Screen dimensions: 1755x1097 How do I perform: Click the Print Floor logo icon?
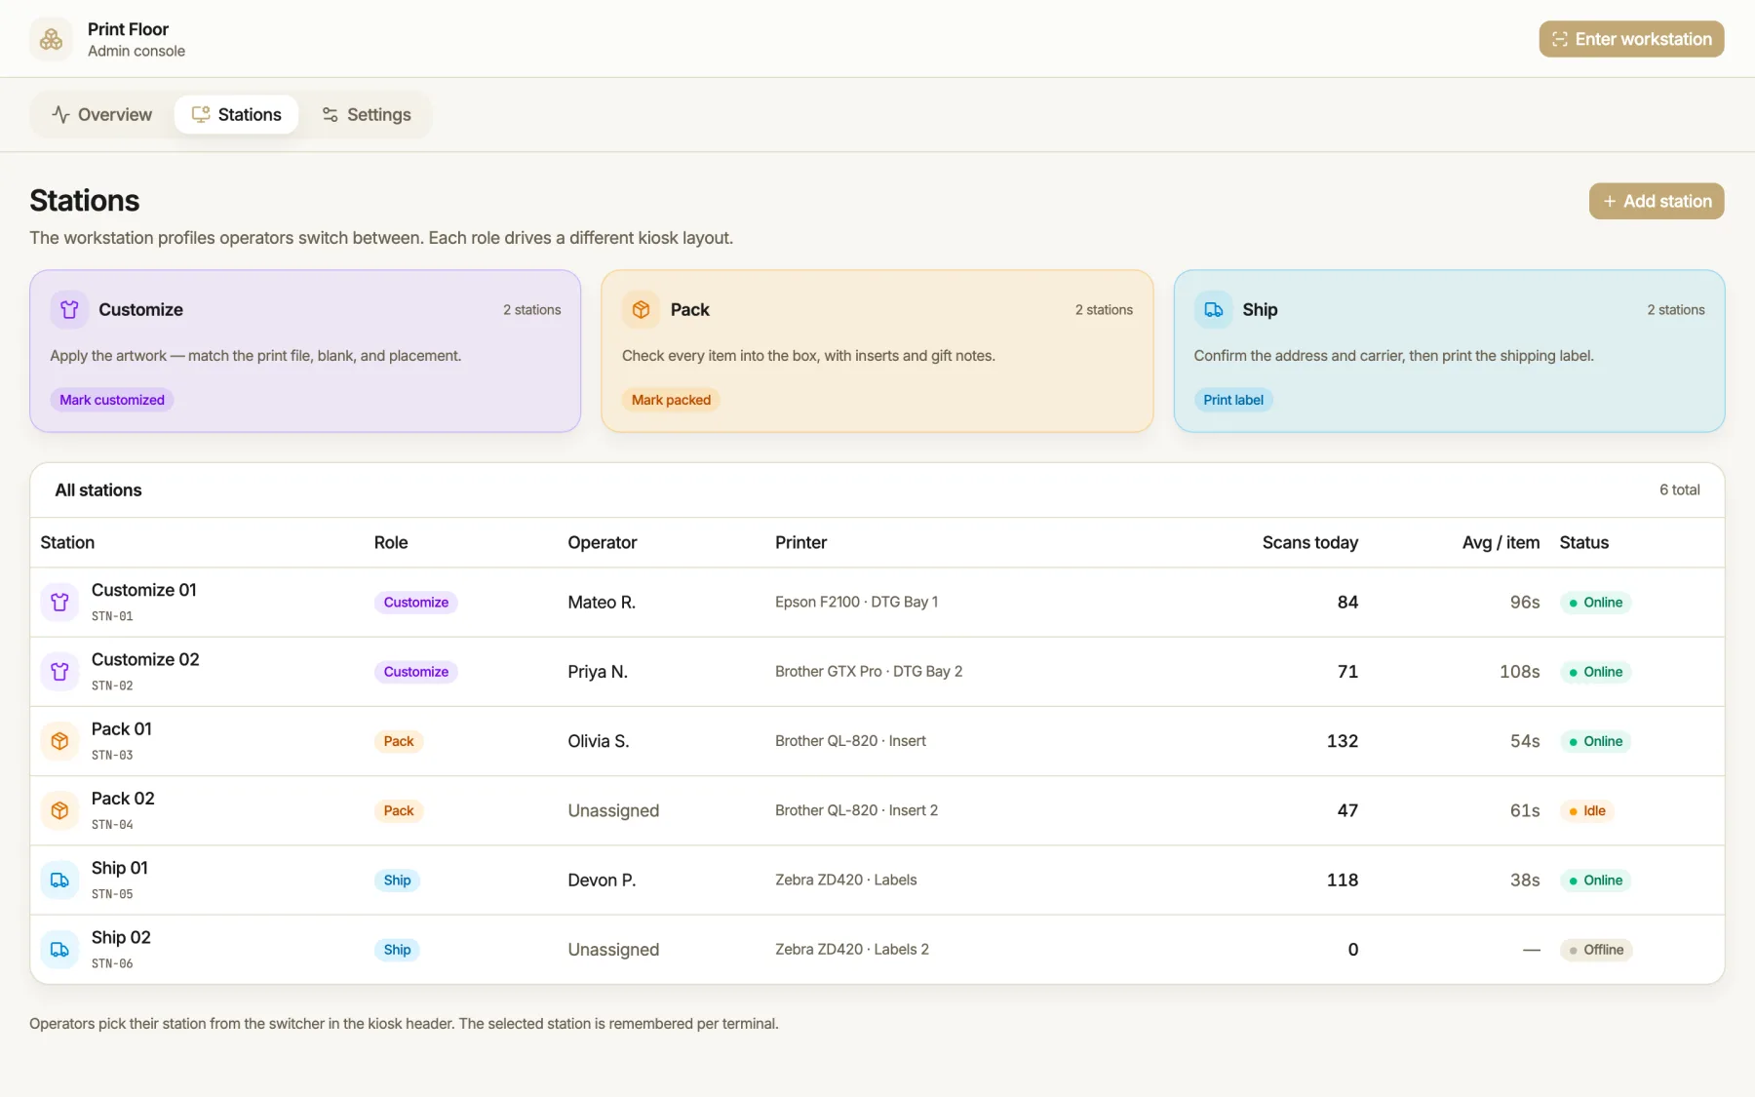coord(52,39)
